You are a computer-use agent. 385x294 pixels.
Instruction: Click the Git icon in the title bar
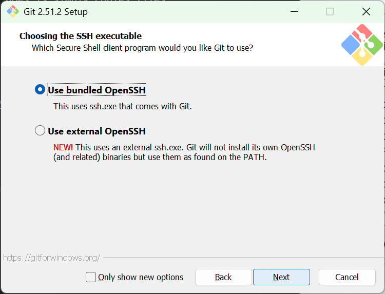[x=12, y=11]
